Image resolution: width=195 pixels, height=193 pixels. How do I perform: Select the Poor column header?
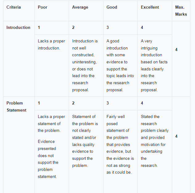point(43,7)
